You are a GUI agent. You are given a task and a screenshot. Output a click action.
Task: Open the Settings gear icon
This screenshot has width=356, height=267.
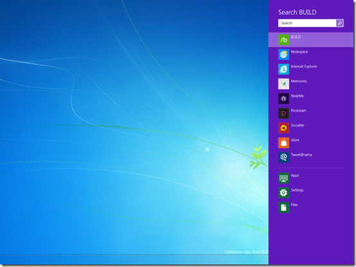[x=283, y=193]
